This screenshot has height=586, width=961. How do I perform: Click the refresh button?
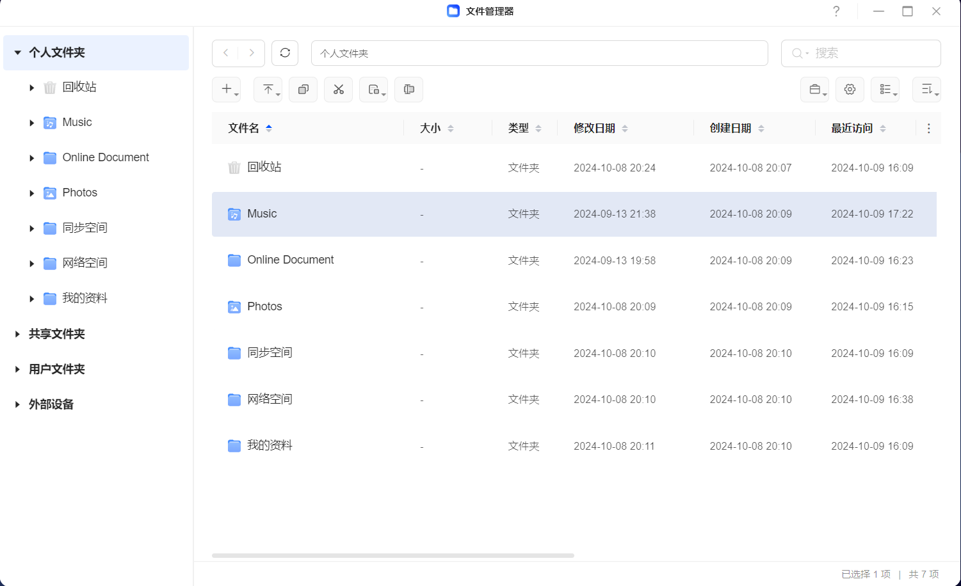(285, 53)
